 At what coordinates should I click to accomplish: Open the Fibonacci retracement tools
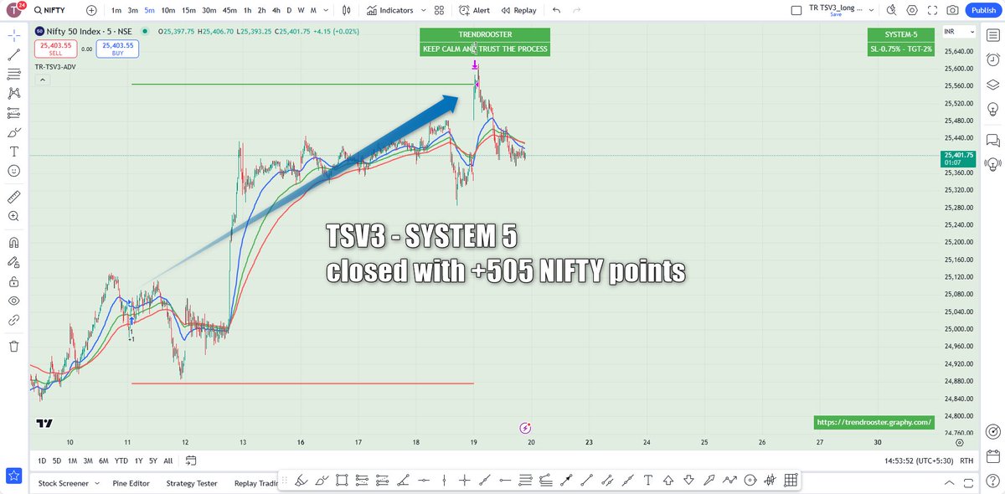(13, 75)
